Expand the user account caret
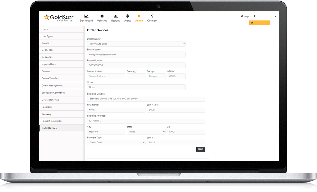The width and height of the screenshot is (317, 192). pyautogui.click(x=275, y=16)
